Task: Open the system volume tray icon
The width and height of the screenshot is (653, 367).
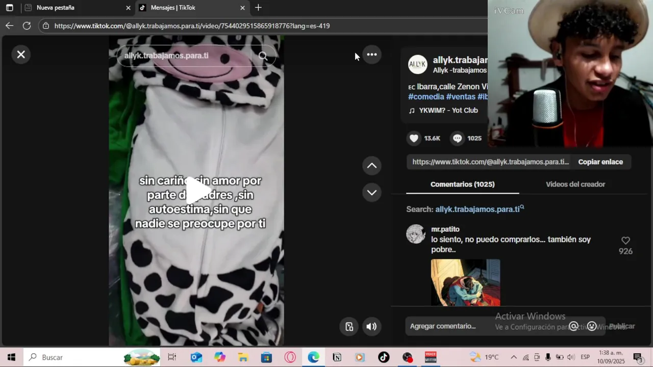Action: 570,357
